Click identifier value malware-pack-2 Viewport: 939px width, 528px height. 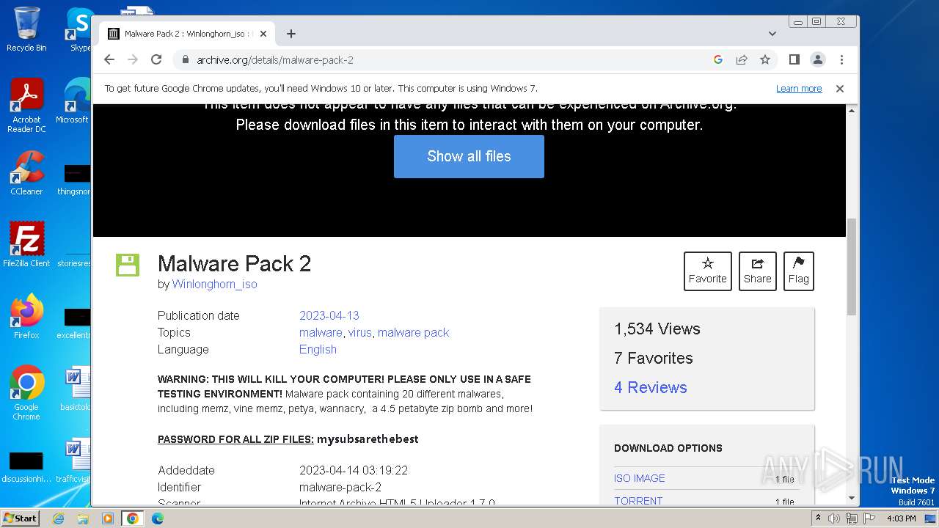coord(340,487)
